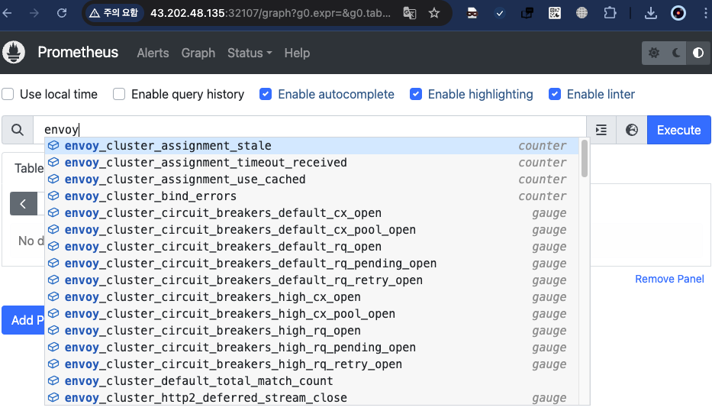
Task: Click the not secure warning badge
Action: (x=114, y=13)
